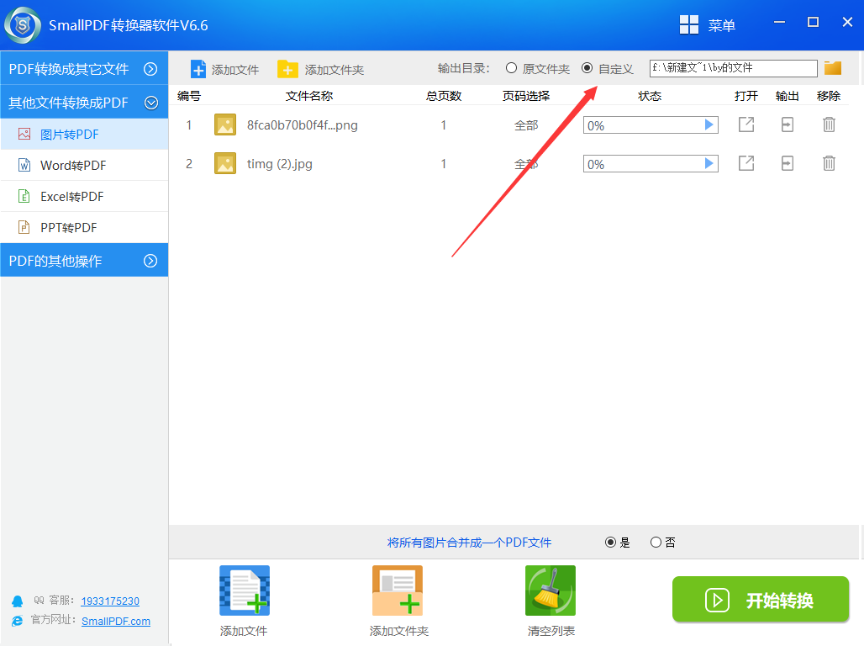This screenshot has height=646, width=864.
Task: Visit the SmallPDF.com website link
Action: [x=116, y=621]
